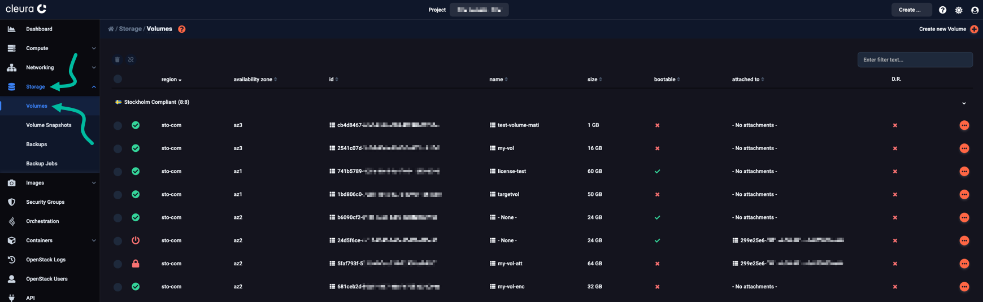Image resolution: width=983 pixels, height=302 pixels.
Task: Click the OpenStack Logs history icon
Action: [11, 260]
